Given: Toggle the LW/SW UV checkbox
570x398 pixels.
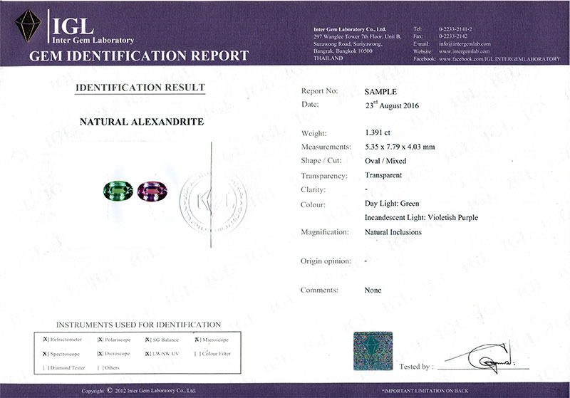Looking at the screenshot, I should 148,353.
